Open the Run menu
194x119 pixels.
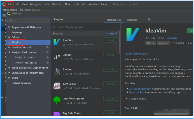tap(67, 4)
